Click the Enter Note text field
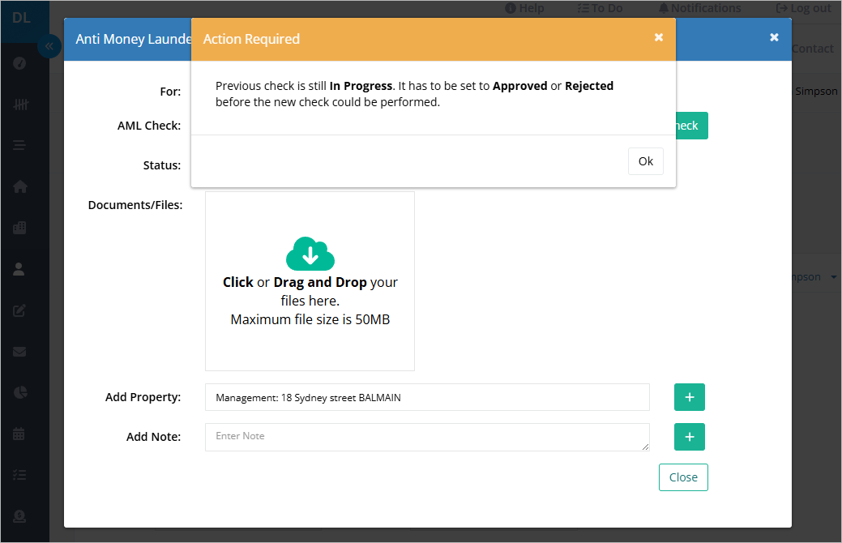The height and width of the screenshot is (543, 842). [x=427, y=437]
